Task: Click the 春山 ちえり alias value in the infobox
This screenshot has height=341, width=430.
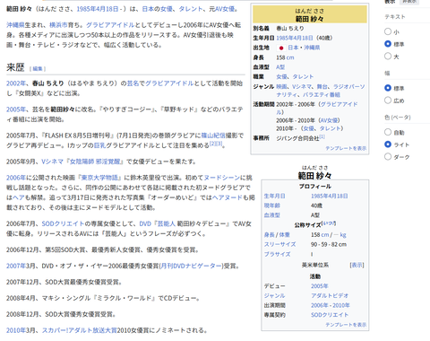Action: [x=290, y=29]
